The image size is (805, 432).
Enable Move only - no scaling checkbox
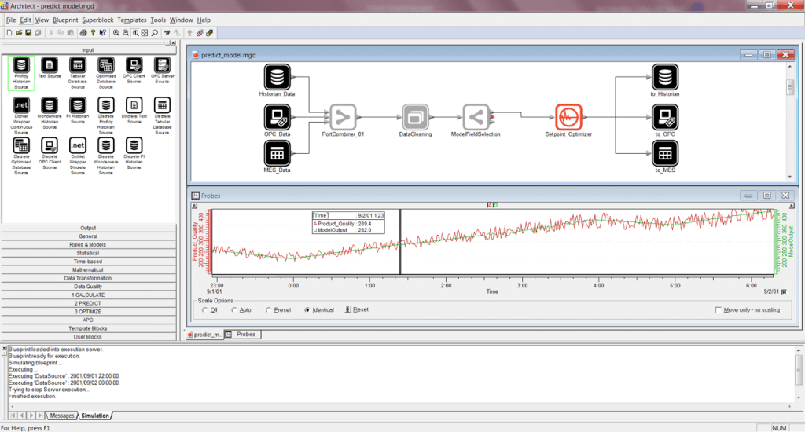click(x=719, y=310)
